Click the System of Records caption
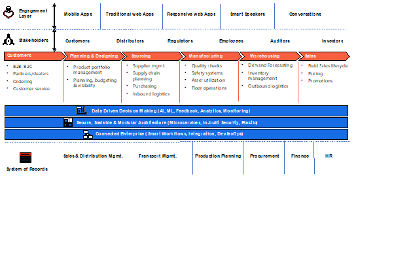The image size is (411, 255). tap(27, 169)
